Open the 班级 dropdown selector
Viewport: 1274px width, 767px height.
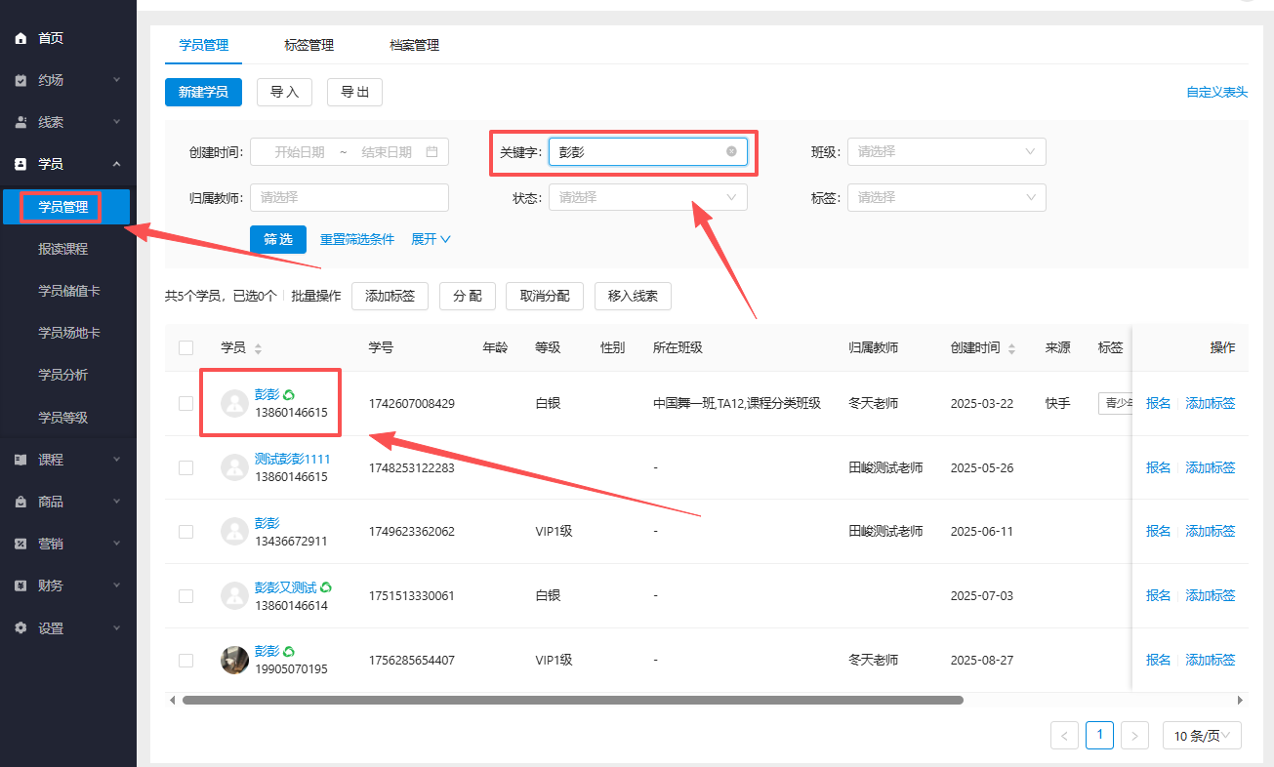[x=945, y=151]
